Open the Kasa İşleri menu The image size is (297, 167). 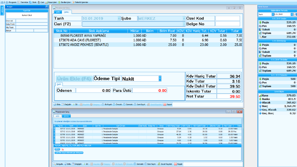click(x=51, y=2)
